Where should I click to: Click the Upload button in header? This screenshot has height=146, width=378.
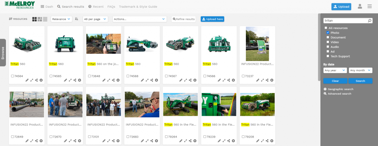(x=341, y=7)
